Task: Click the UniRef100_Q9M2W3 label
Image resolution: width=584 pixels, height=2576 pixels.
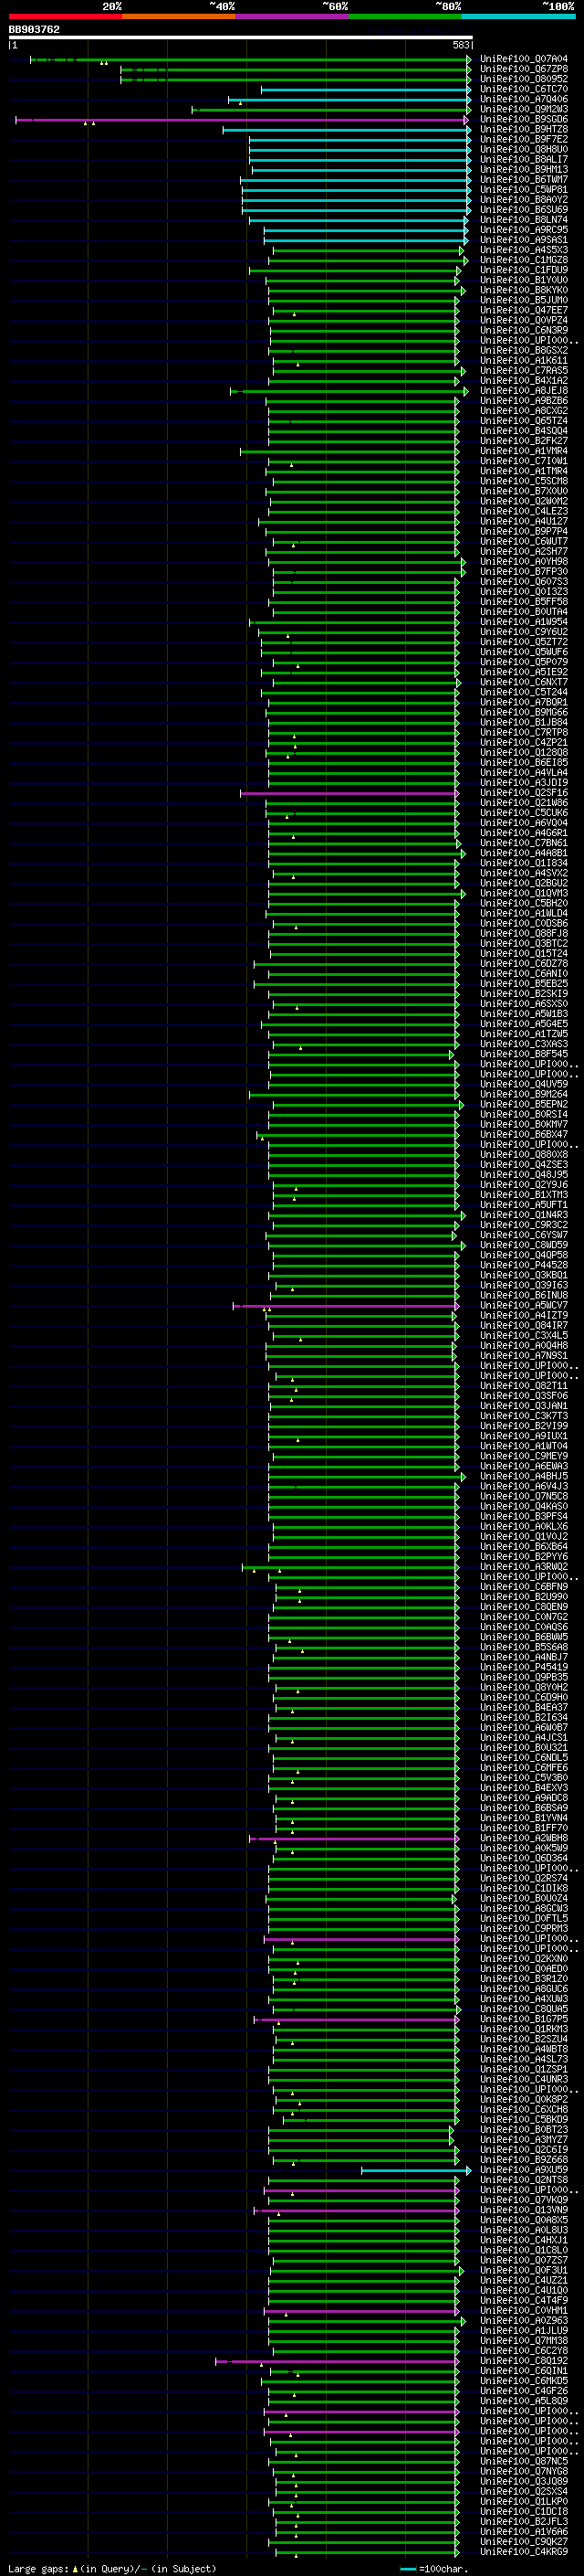Action: coord(523,109)
